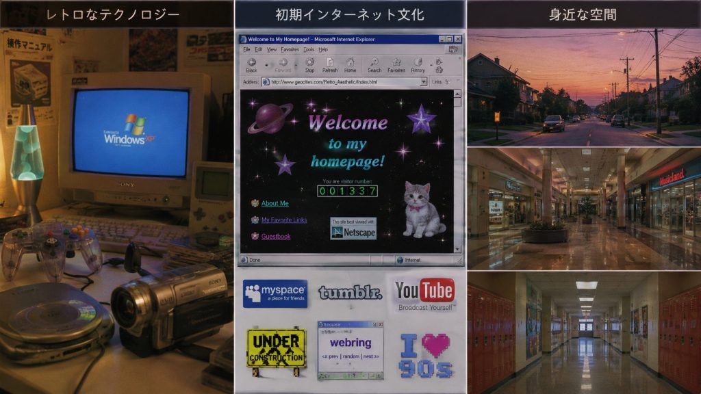Open the Edit menu
This screenshot has width=701, height=394.
(x=258, y=49)
